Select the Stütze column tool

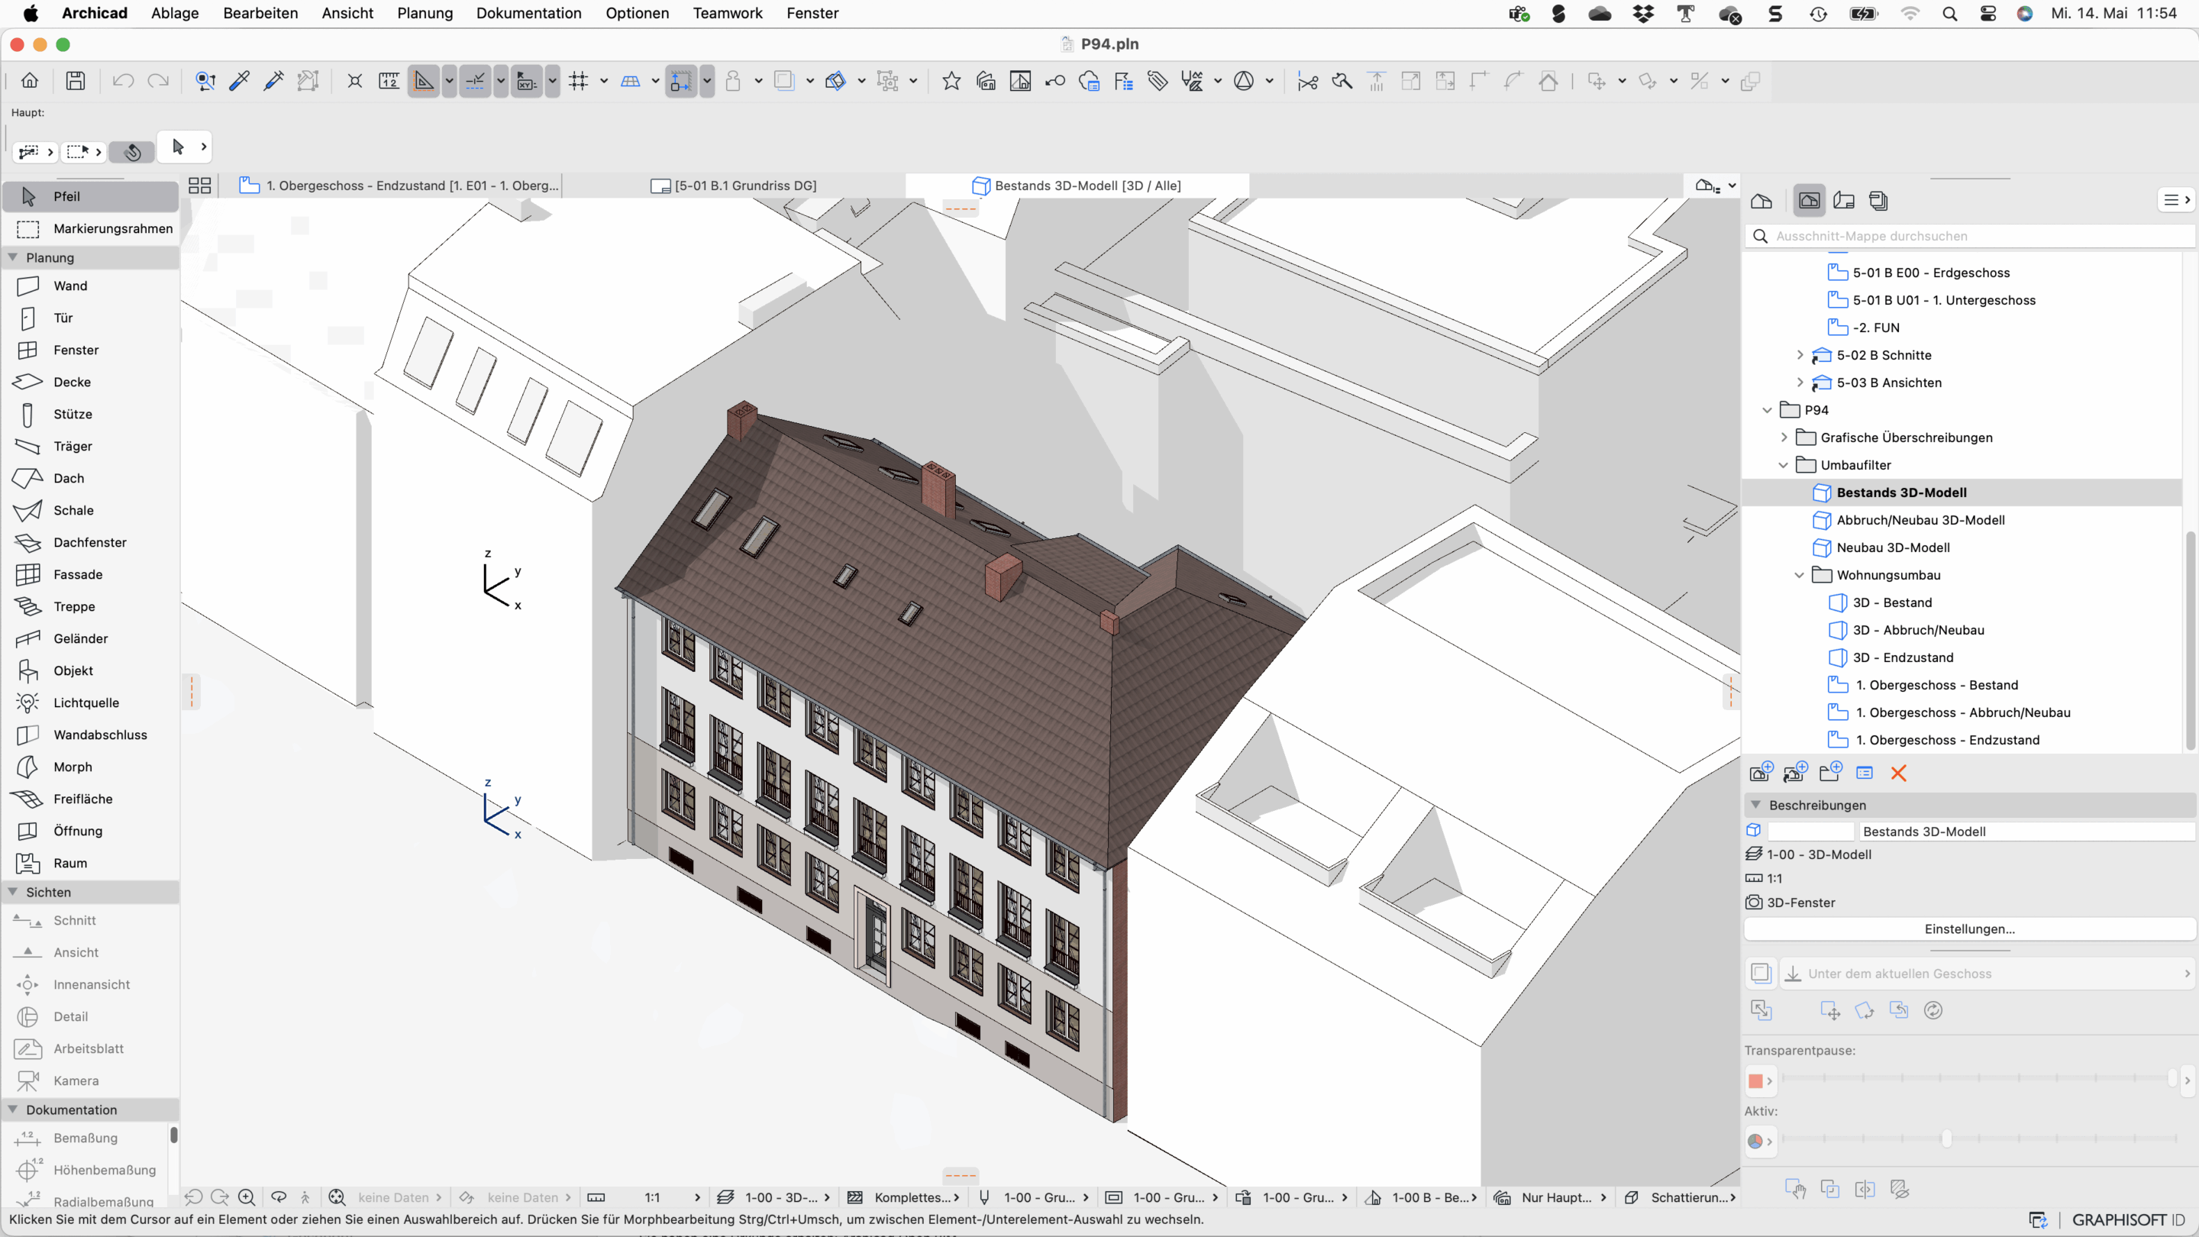pos(89,414)
